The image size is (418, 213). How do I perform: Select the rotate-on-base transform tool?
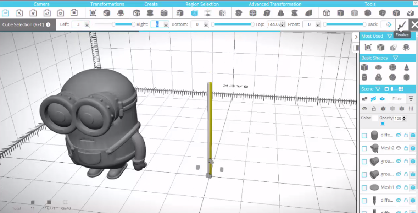121,13
